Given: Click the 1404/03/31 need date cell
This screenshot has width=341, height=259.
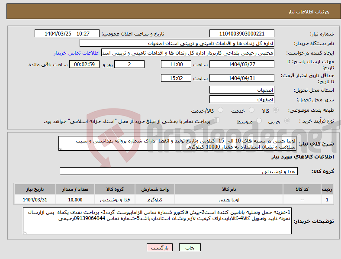Looking at the screenshot, I should [x=35, y=200].
